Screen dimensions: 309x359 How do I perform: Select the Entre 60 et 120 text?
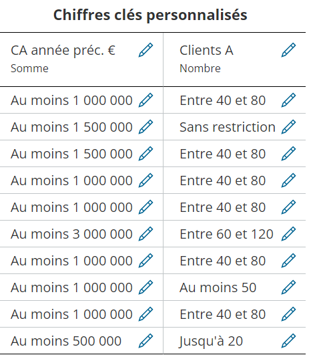pyautogui.click(x=226, y=234)
